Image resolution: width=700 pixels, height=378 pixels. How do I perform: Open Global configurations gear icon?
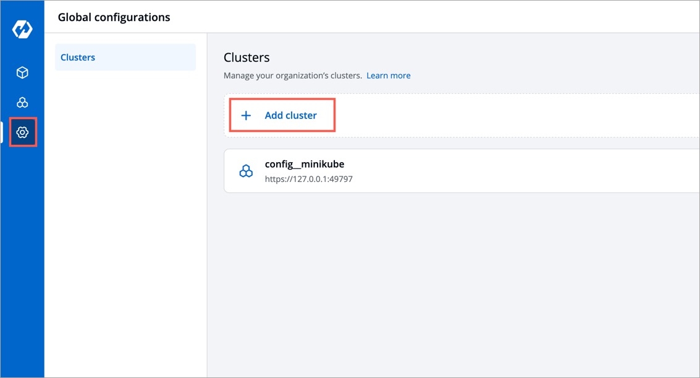pos(22,132)
